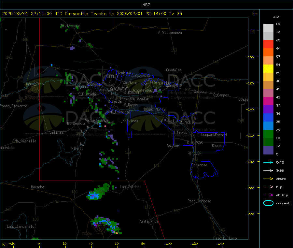Click the Soitue map label

pos(173,145)
